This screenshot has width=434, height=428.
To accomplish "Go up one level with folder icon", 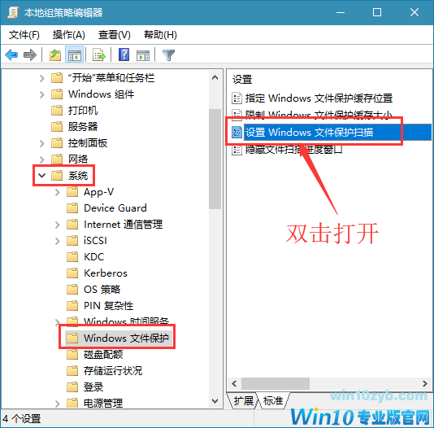I will click(x=55, y=55).
